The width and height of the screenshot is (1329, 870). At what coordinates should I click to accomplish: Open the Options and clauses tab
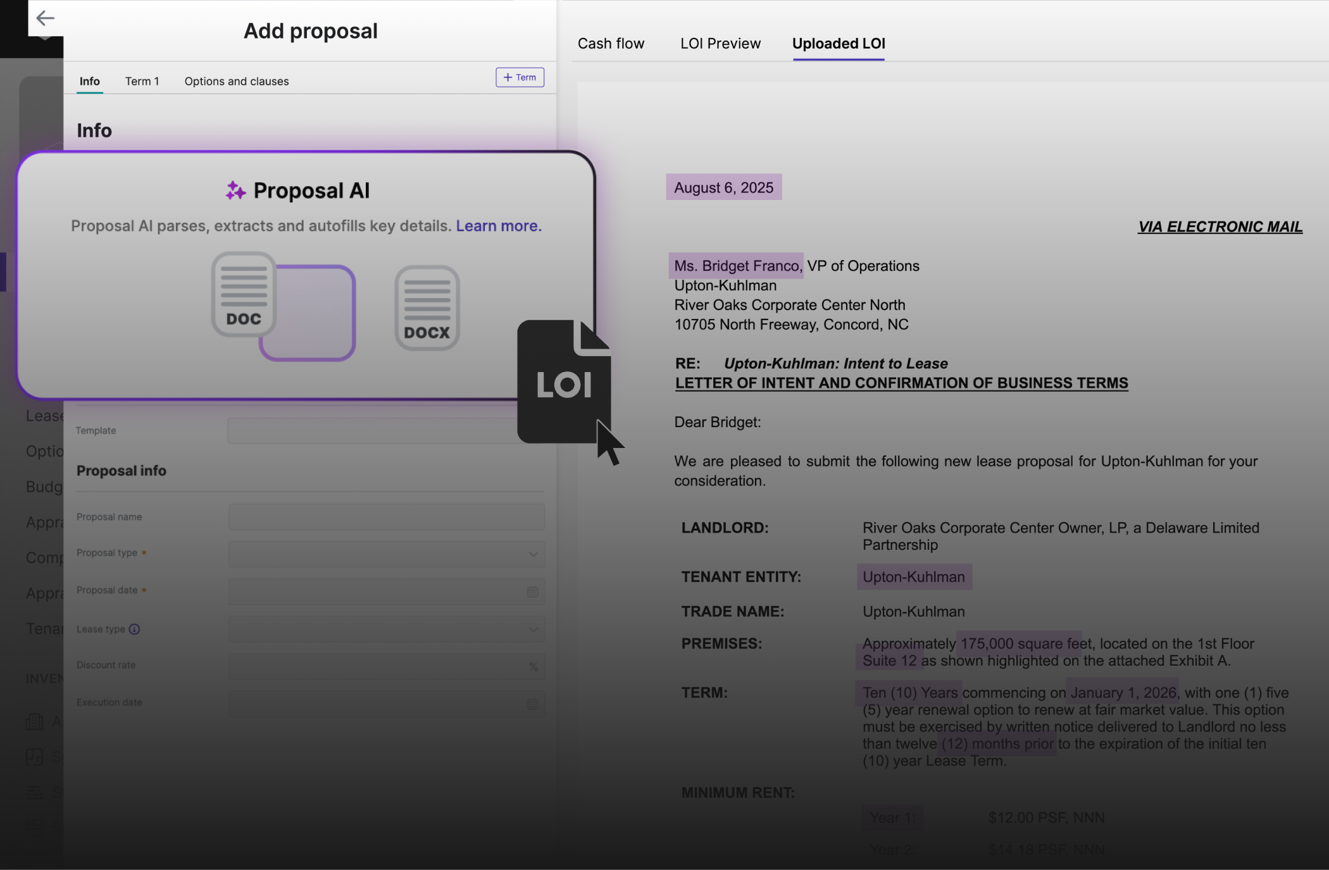236,81
